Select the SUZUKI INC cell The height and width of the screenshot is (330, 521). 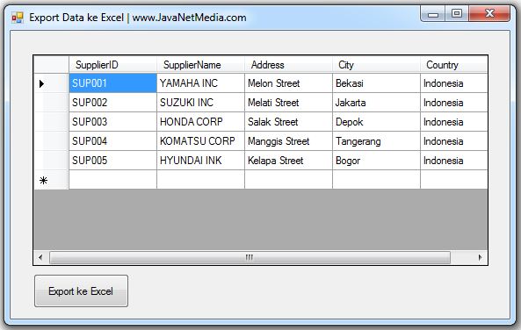pos(200,103)
